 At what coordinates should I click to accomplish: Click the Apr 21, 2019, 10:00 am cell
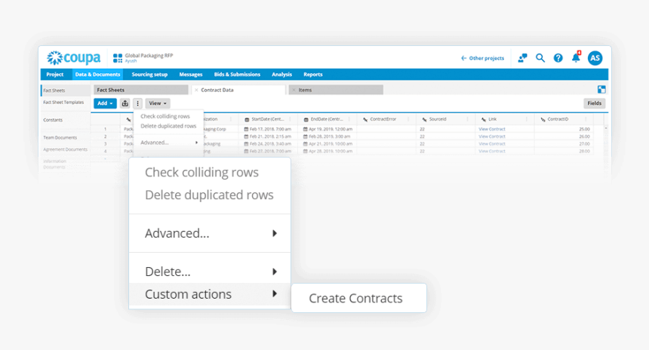click(328, 144)
